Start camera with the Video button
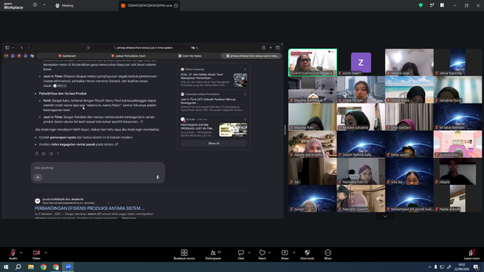This screenshot has height=272, width=484. point(36,255)
